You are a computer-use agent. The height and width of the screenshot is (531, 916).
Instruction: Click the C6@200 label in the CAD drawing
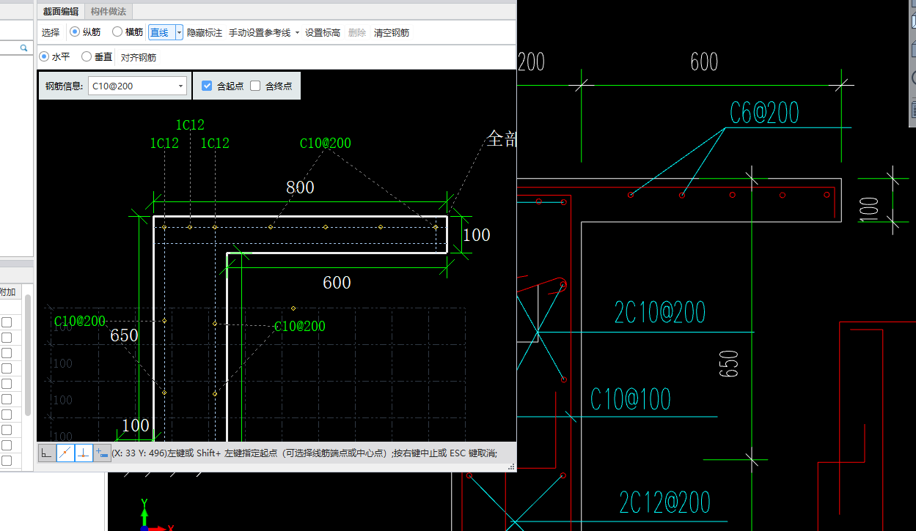click(x=764, y=113)
